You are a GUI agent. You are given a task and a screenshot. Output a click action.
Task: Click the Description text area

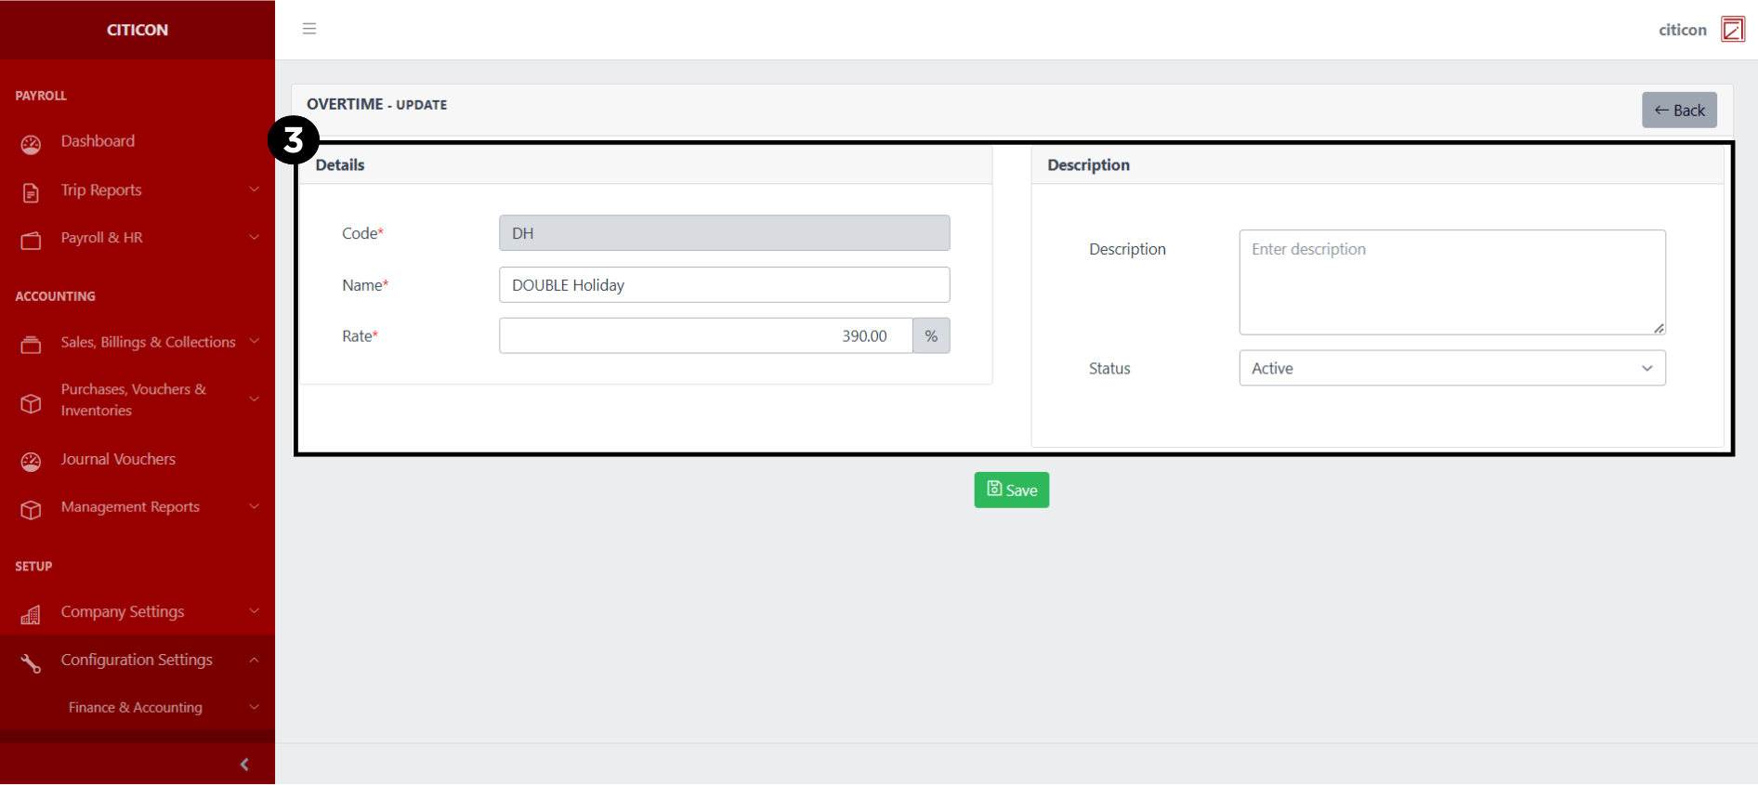pos(1451,282)
